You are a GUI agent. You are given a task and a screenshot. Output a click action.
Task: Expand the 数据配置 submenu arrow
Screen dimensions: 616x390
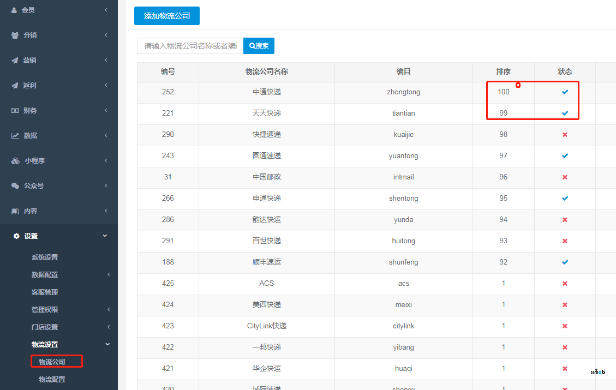(109, 274)
